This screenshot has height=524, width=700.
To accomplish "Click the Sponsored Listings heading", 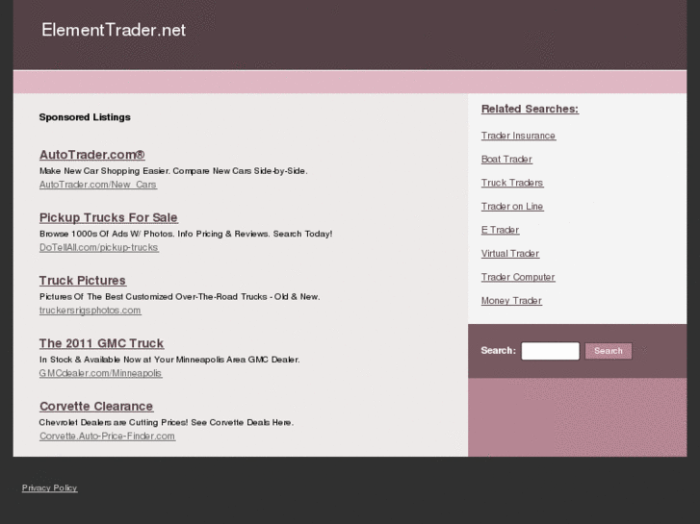I will pyautogui.click(x=85, y=117).
